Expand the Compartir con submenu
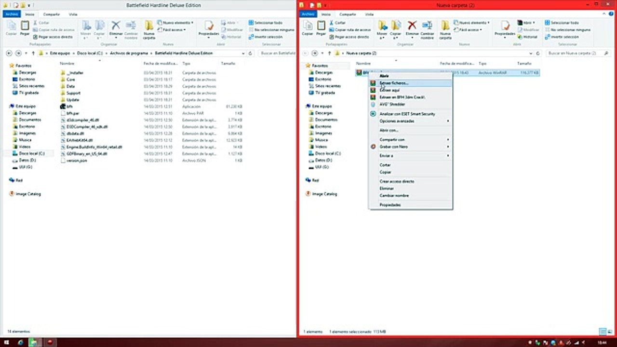This screenshot has width=617, height=347. pos(411,140)
